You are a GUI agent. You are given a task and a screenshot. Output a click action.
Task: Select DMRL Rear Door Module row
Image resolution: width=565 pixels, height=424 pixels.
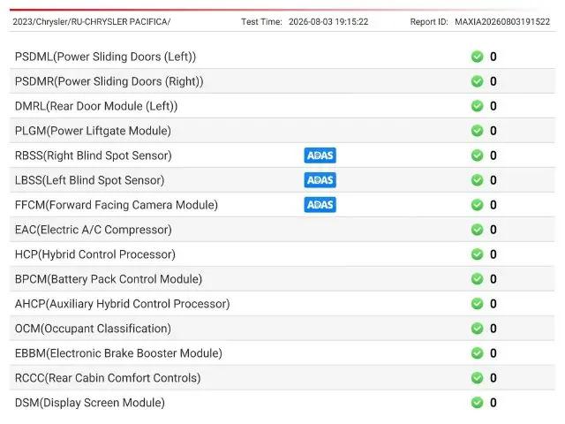tap(282, 106)
